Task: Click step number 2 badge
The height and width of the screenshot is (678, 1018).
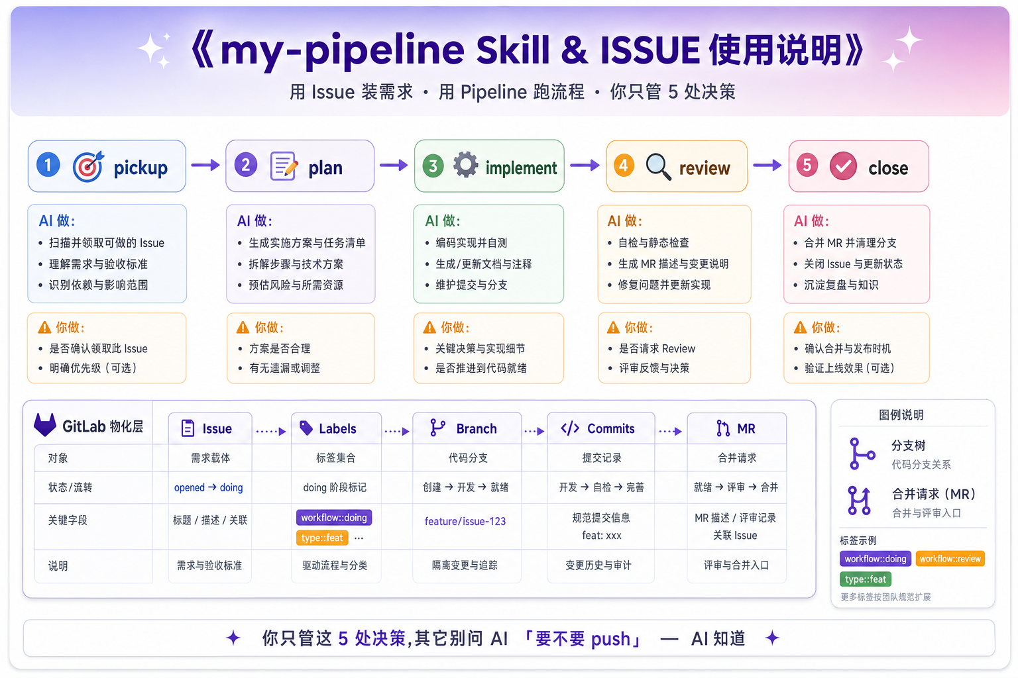Action: [245, 165]
